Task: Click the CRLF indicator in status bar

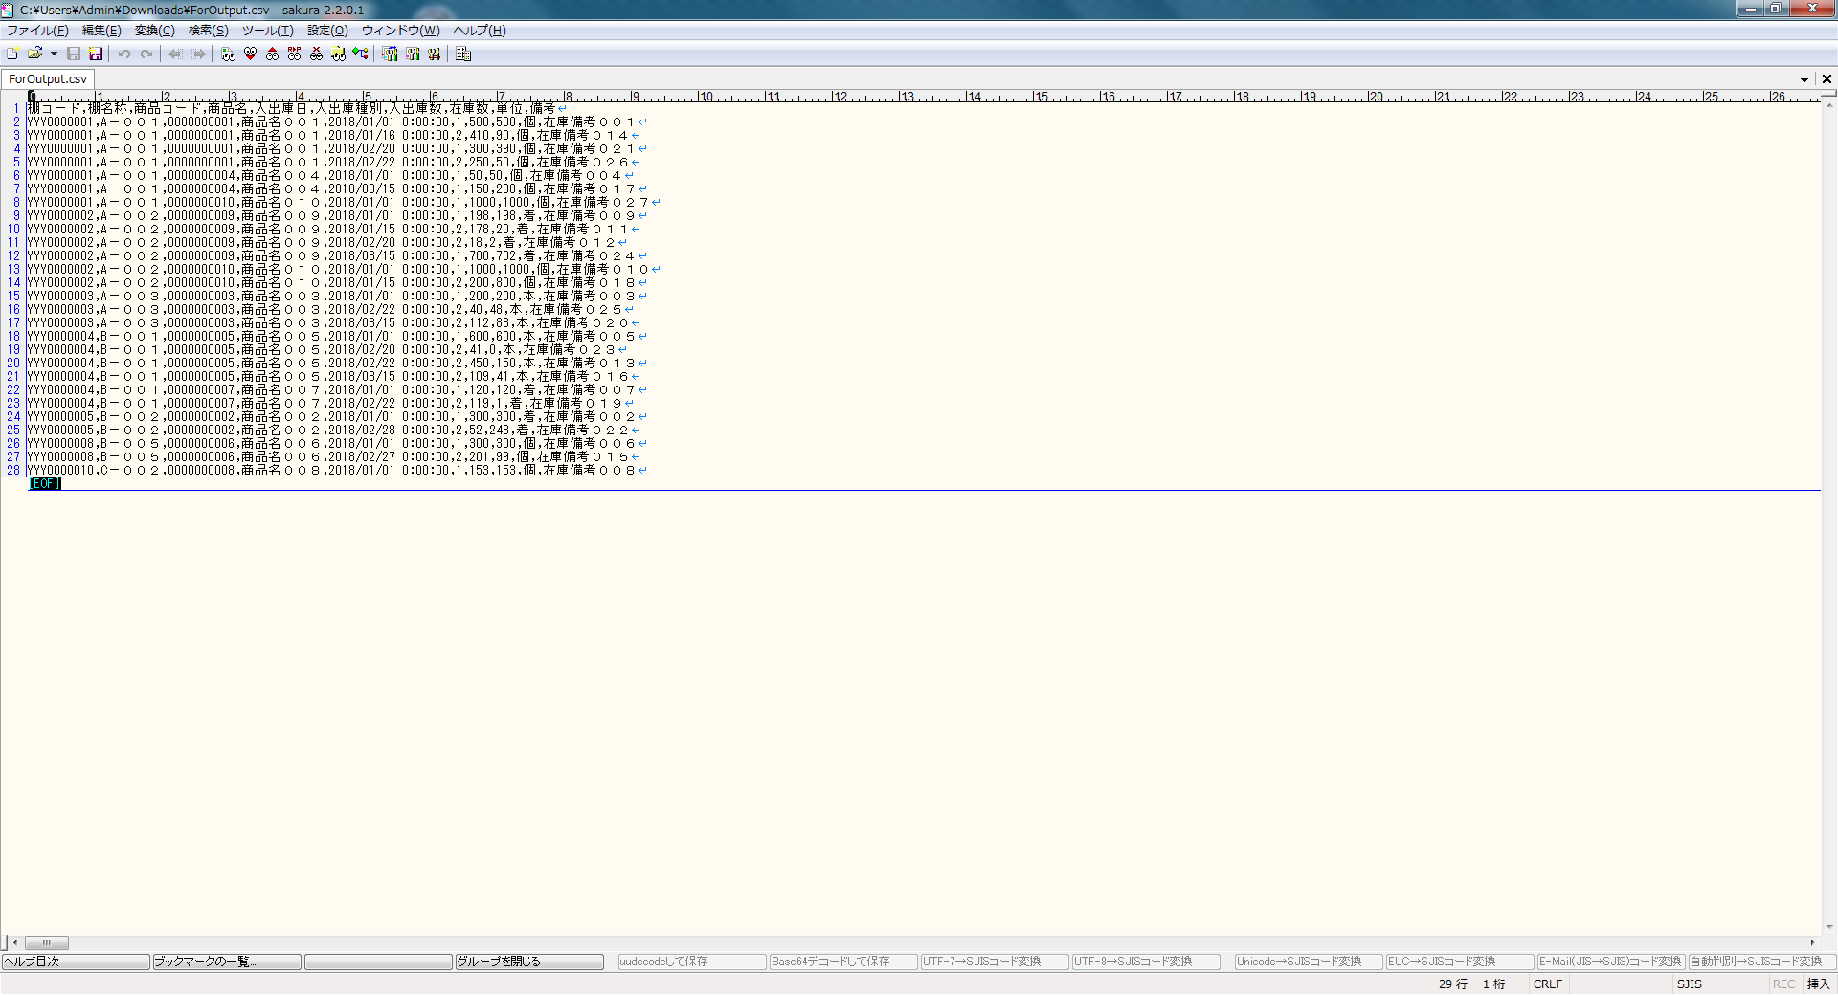Action: [x=1548, y=984]
